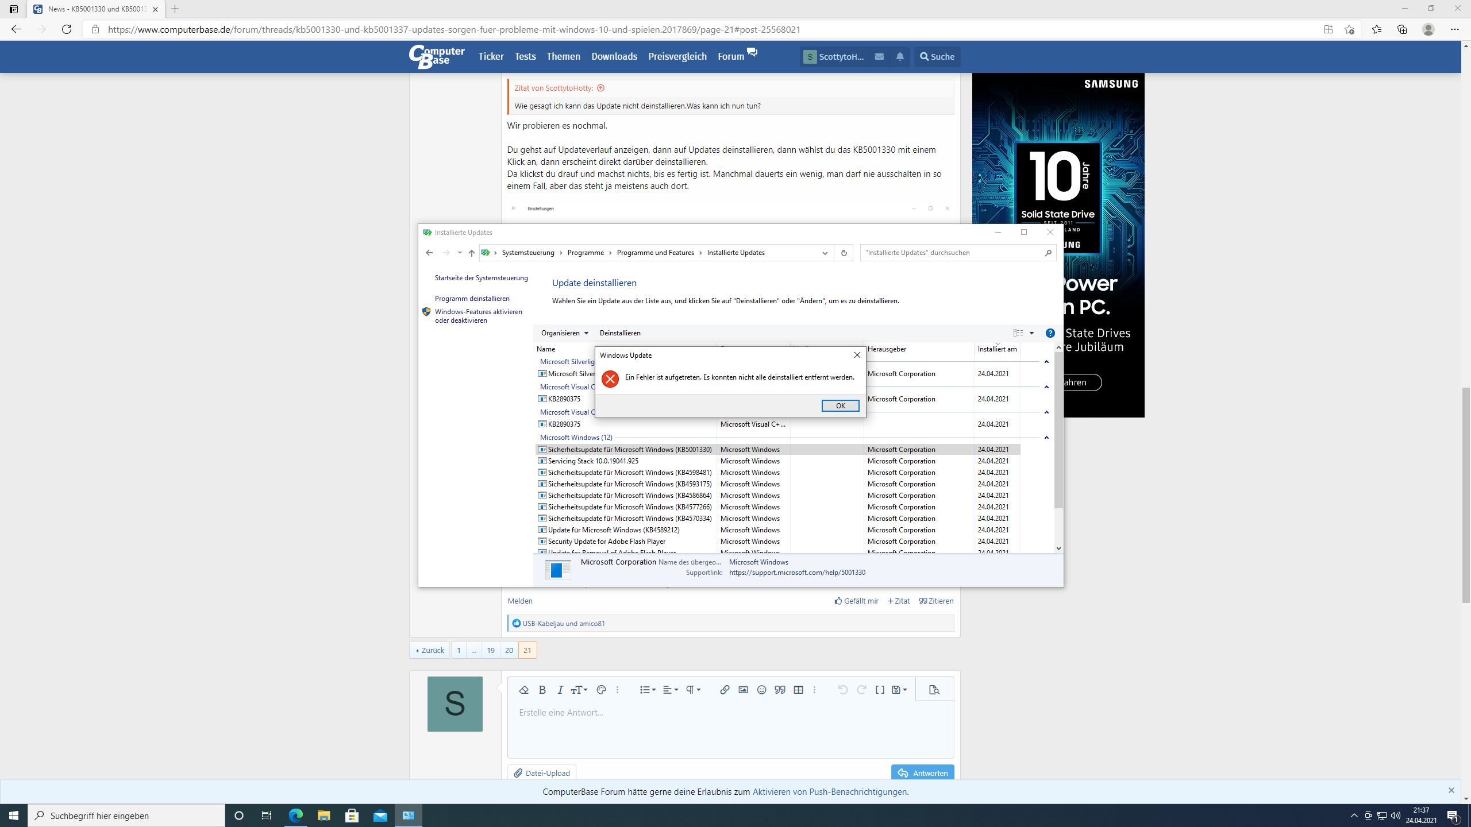Open notification bell in ComputerBase header
1471x827 pixels.
click(900, 56)
